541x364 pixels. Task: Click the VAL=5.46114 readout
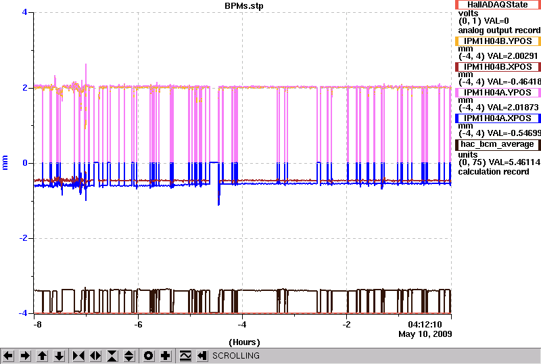(x=513, y=162)
